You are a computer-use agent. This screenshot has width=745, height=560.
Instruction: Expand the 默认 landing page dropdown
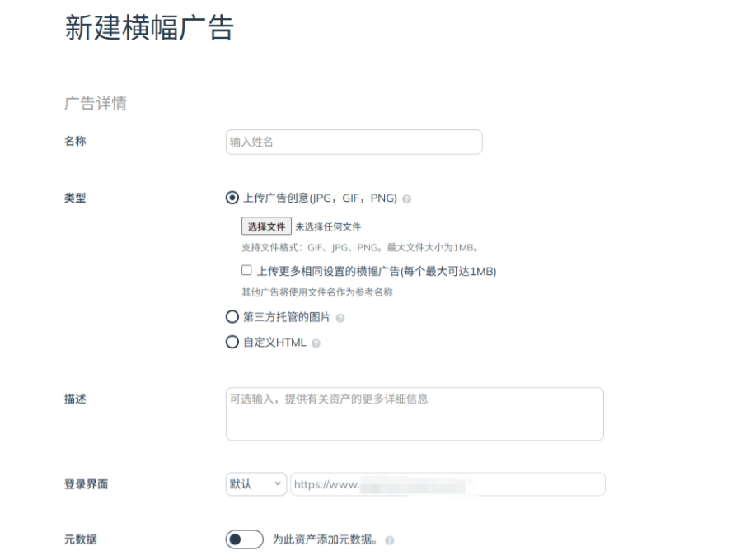click(256, 484)
